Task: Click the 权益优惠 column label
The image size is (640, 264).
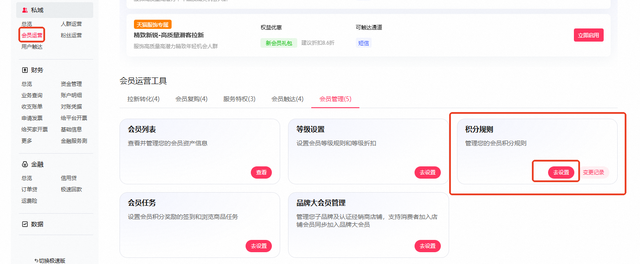Action: tap(271, 27)
